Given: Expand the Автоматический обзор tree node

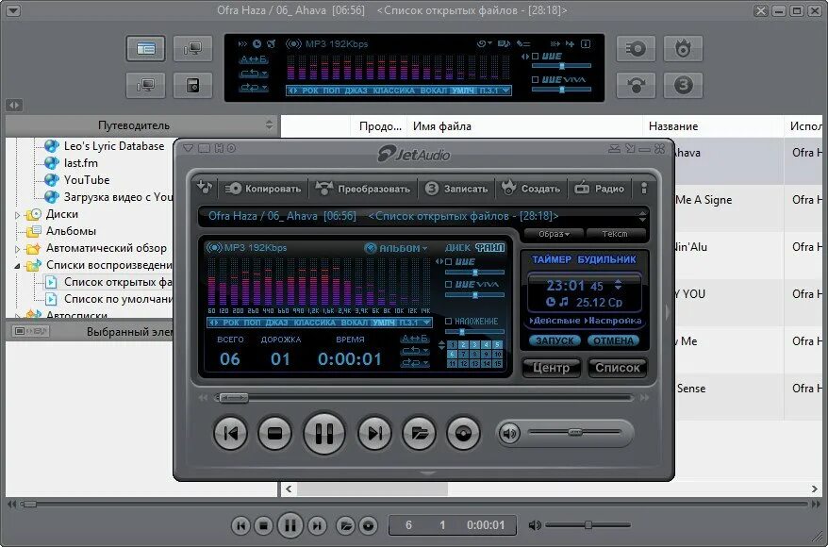Looking at the screenshot, I should pyautogui.click(x=17, y=249).
